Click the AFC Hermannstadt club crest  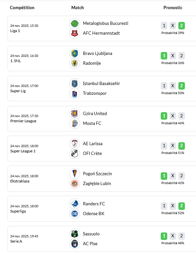click(x=74, y=33)
